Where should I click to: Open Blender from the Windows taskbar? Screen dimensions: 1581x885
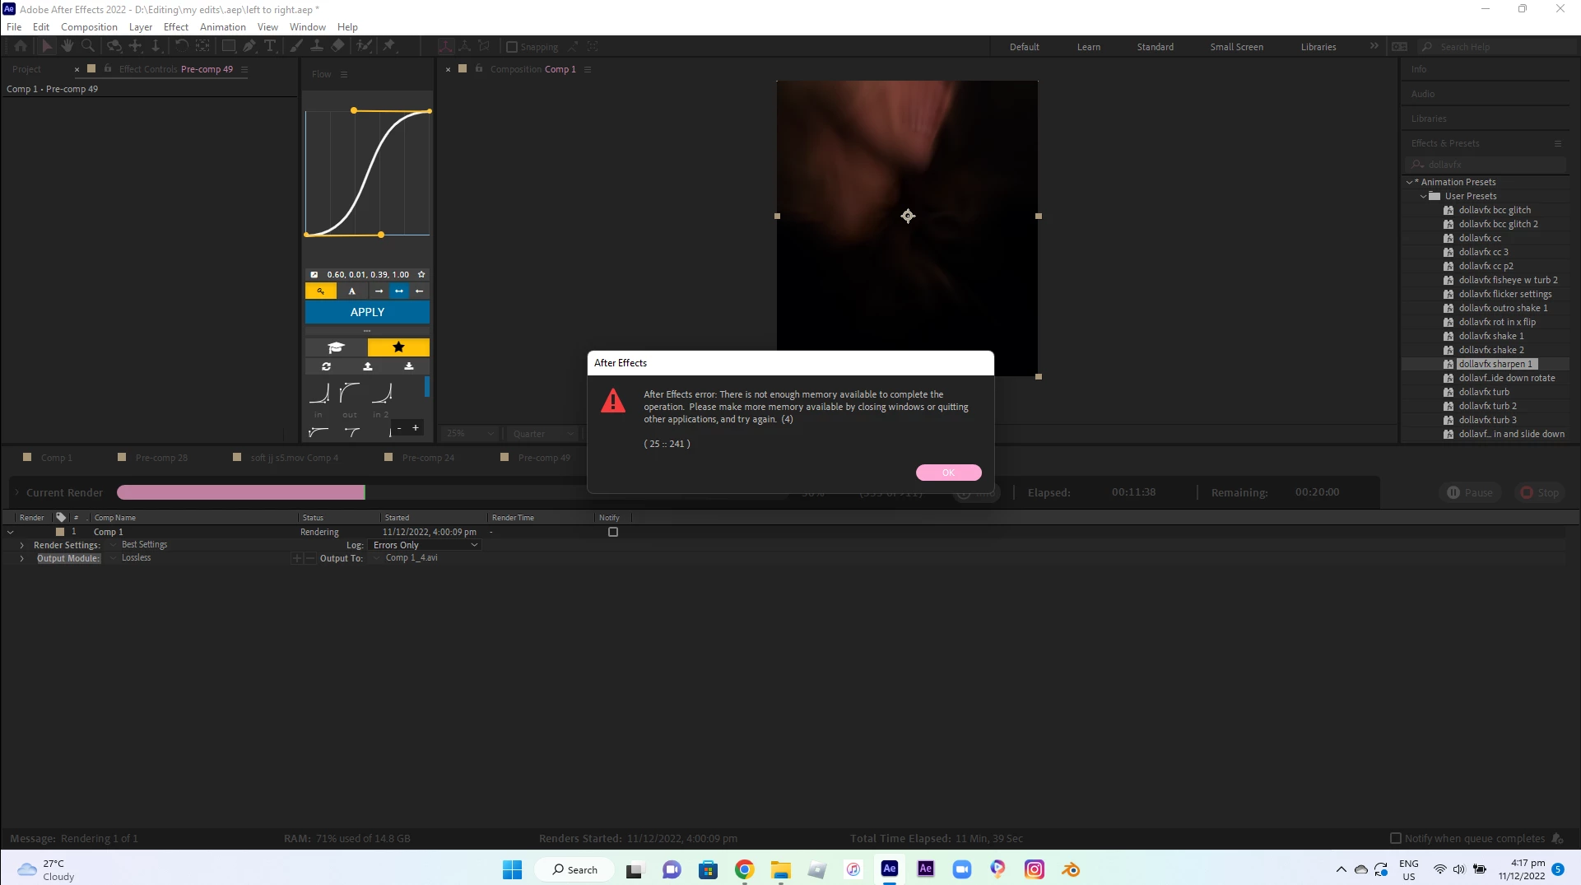[1071, 869]
